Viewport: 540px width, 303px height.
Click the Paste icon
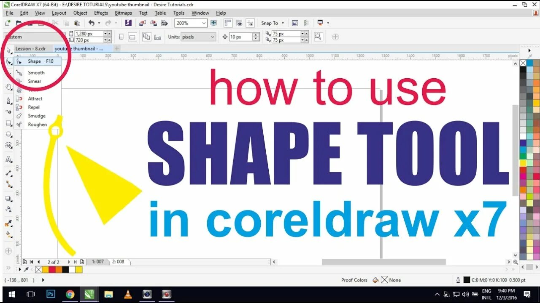click(77, 23)
